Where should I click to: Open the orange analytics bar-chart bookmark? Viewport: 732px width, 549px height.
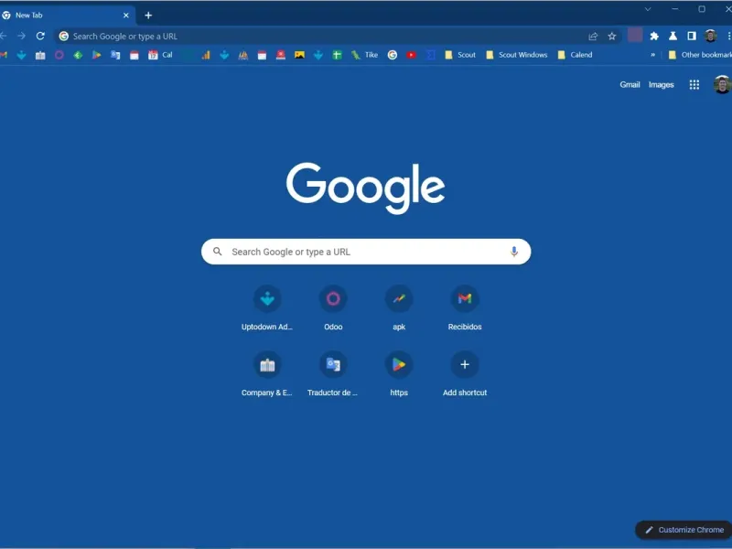coord(206,55)
